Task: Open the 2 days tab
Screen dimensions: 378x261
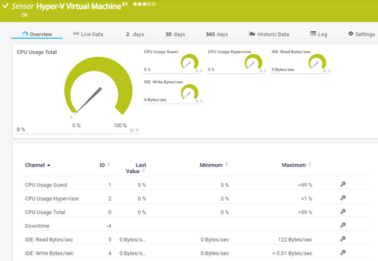Action: (135, 34)
